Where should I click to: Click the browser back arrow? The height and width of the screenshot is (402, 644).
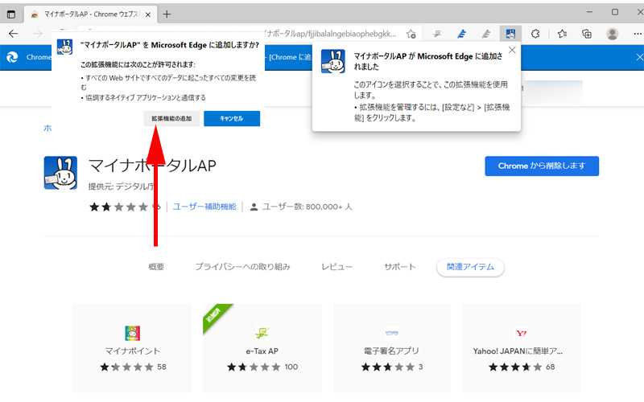tap(13, 34)
